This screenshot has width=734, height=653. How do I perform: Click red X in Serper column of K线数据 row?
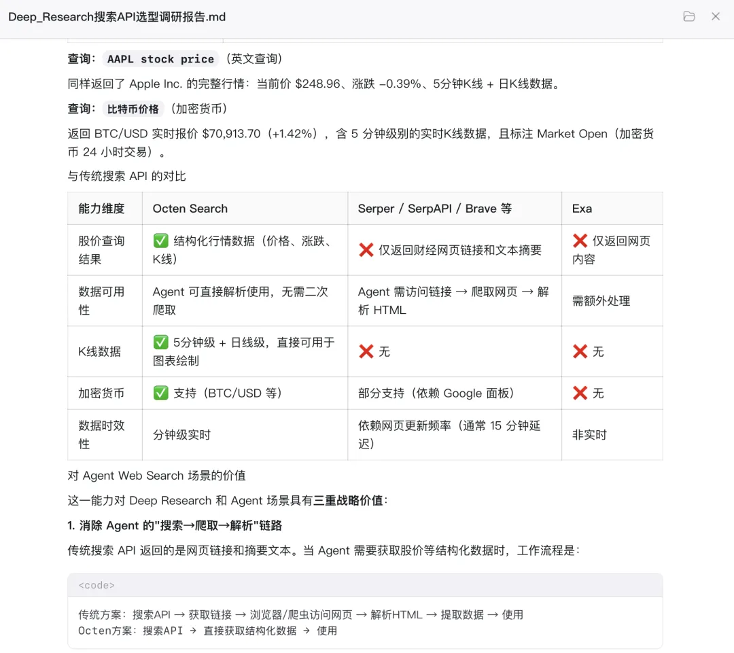pos(366,351)
